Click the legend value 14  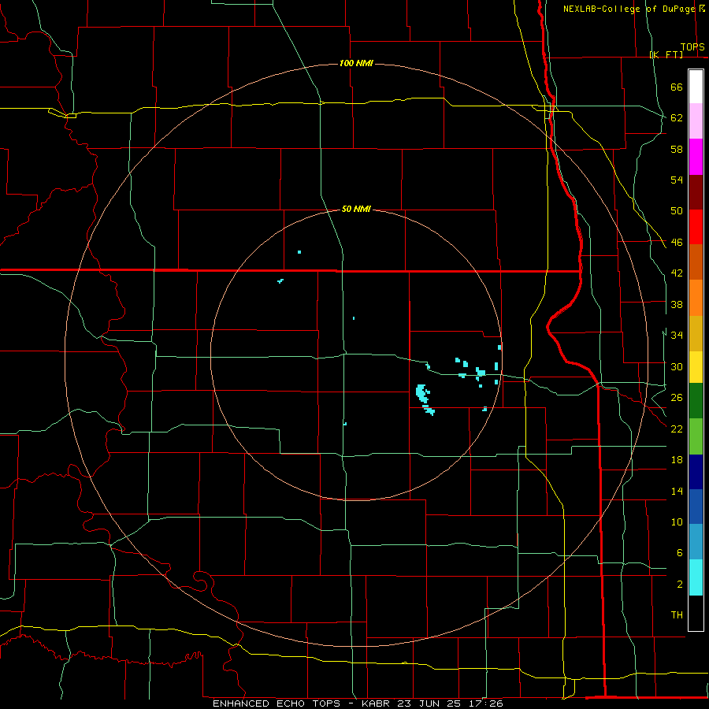point(677,491)
